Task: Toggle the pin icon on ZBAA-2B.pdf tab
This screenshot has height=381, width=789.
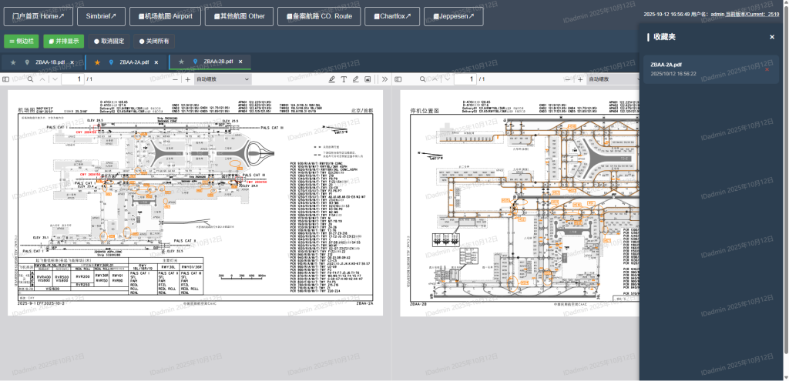Action: [x=194, y=62]
